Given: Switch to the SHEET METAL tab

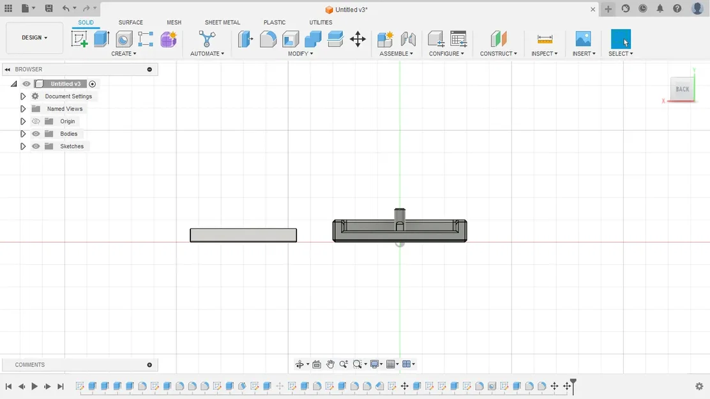Looking at the screenshot, I should point(222,22).
